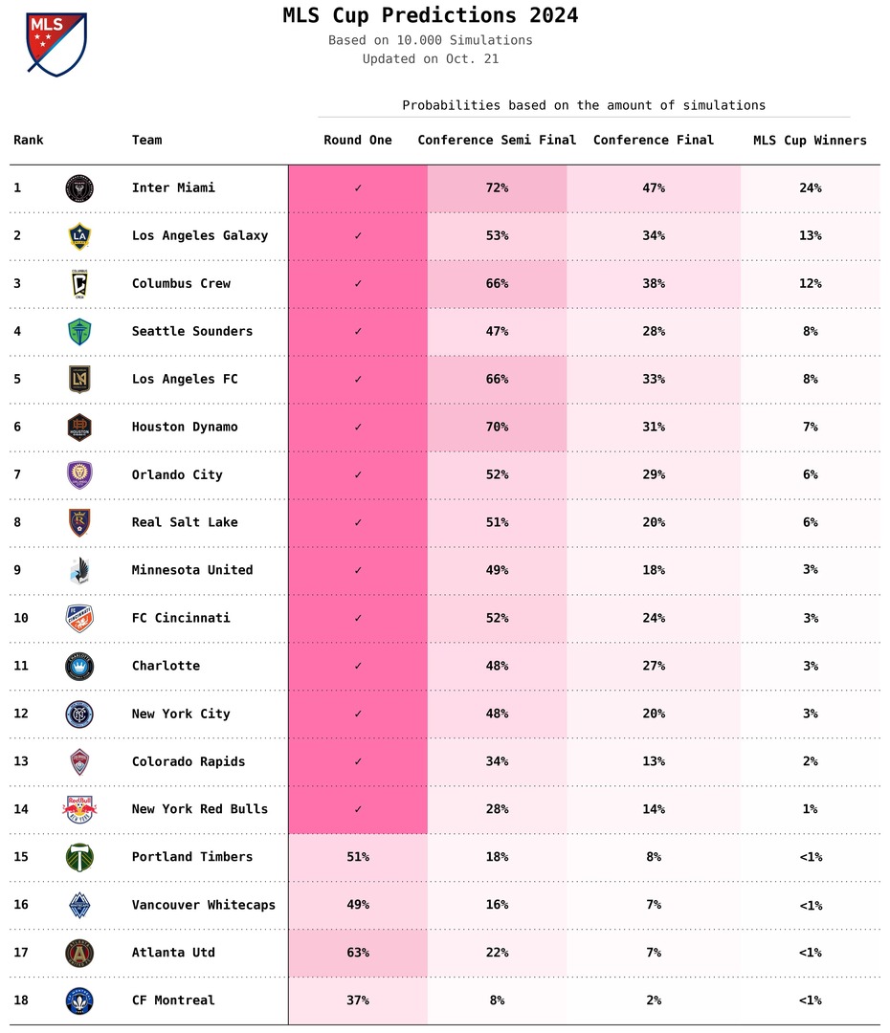Click the Vancouver Whitecaps team name
Screen dimensions: 890x1033
pyautogui.click(x=204, y=905)
